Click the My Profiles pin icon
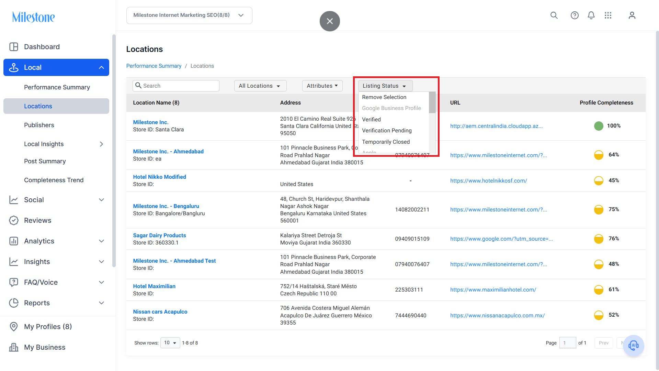 pyautogui.click(x=14, y=327)
